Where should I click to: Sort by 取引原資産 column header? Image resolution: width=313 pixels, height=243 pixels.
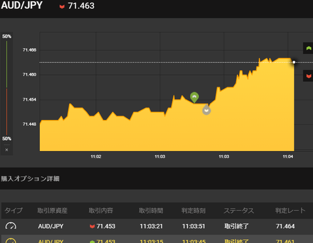[52, 210]
